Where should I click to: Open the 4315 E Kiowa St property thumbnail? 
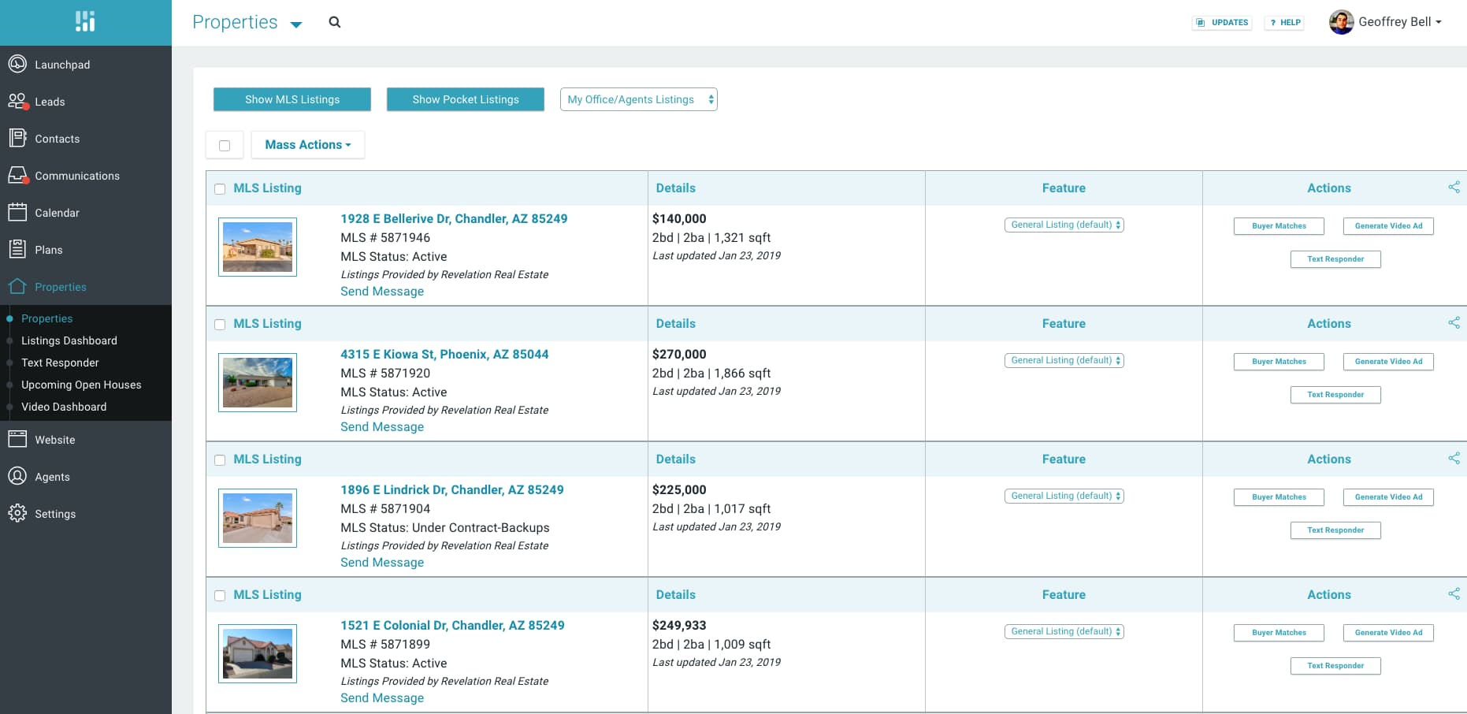[x=258, y=382]
